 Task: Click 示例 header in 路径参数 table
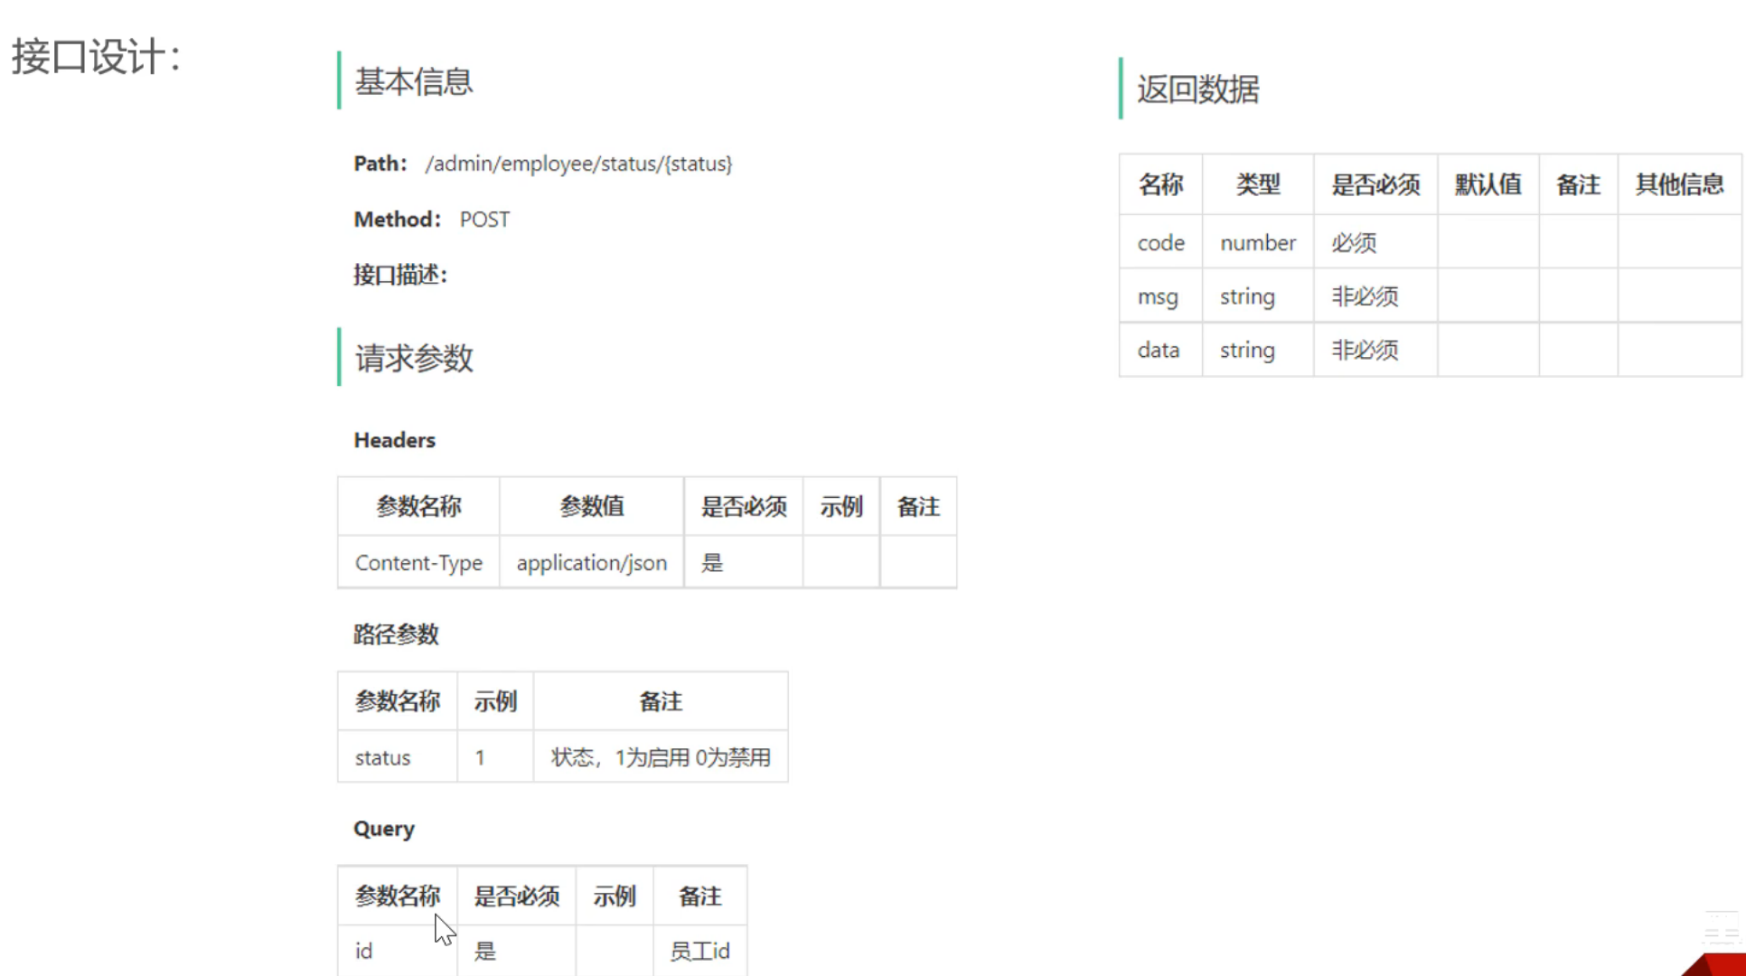point(495,701)
